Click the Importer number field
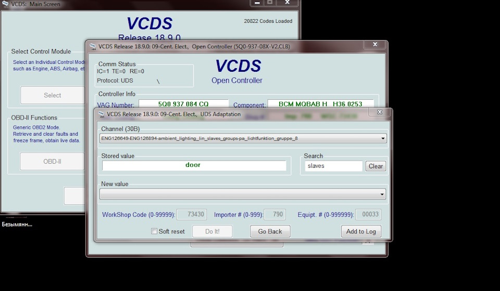This screenshot has width=500, height=291. (x=275, y=215)
